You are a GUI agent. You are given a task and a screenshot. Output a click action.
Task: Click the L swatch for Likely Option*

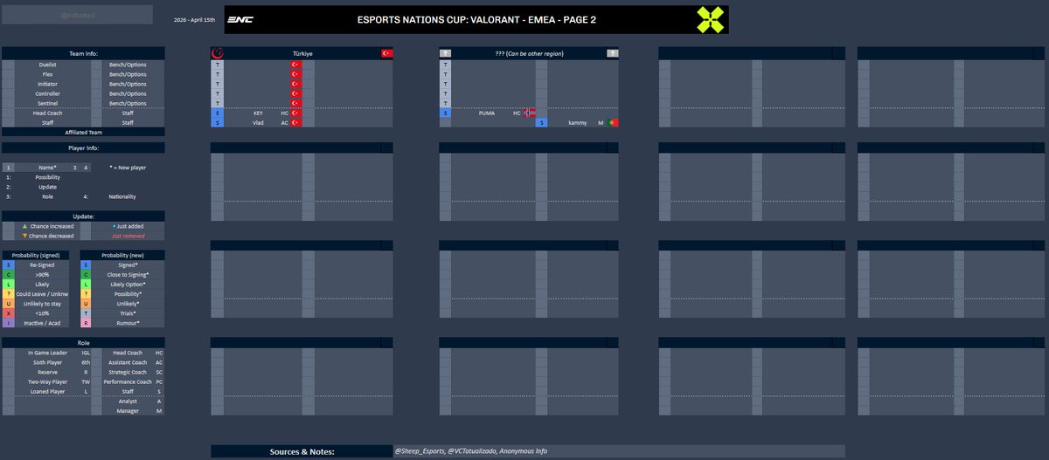(86, 284)
